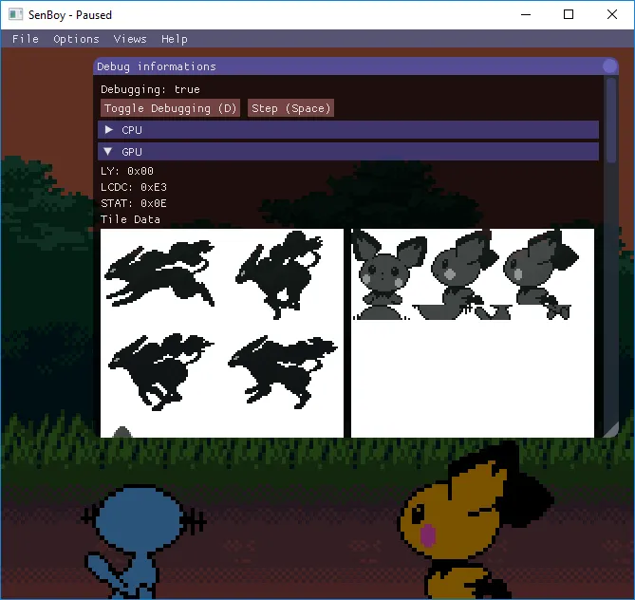This screenshot has width=635, height=600.
Task: Click the debug panel resize grip
Action: point(611,429)
